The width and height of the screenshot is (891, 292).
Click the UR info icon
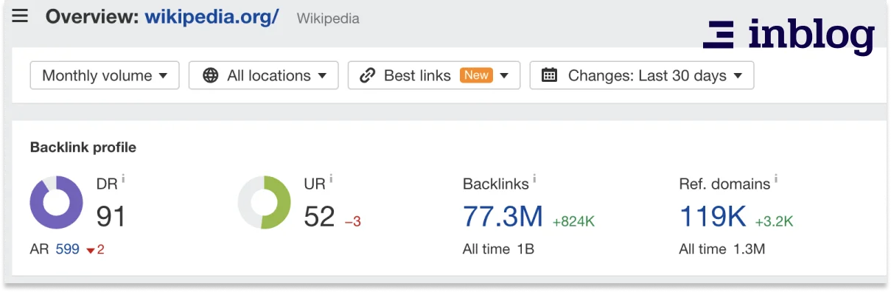[x=332, y=178]
